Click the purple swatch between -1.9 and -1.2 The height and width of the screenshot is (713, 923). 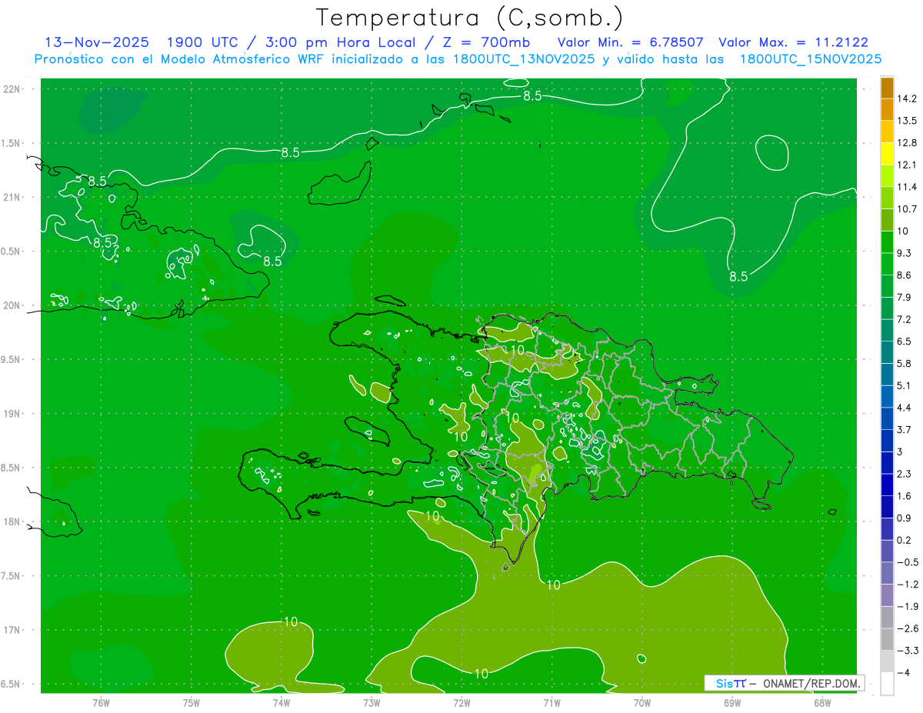pos(887,595)
